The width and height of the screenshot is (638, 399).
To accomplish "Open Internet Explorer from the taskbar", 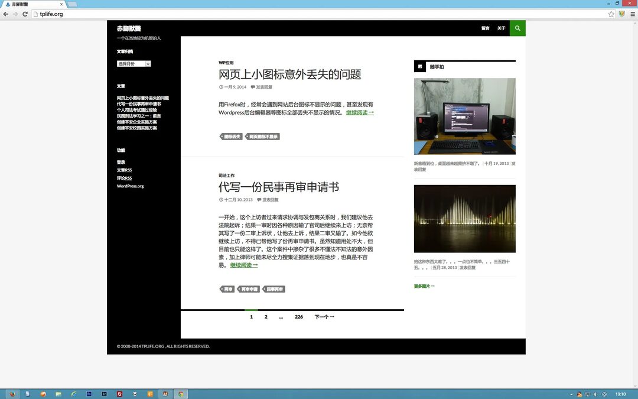I will coord(73,394).
